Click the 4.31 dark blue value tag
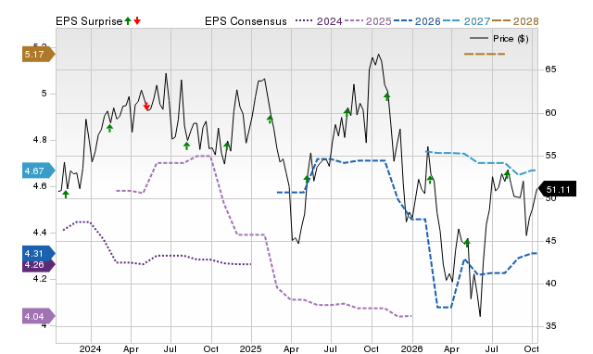The width and height of the screenshot is (593, 354). [38, 253]
